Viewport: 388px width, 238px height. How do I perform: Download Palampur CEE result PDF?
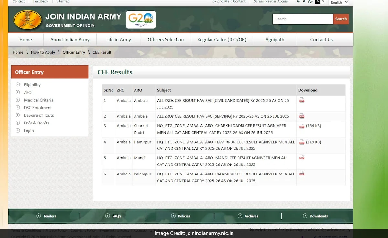[302, 174]
